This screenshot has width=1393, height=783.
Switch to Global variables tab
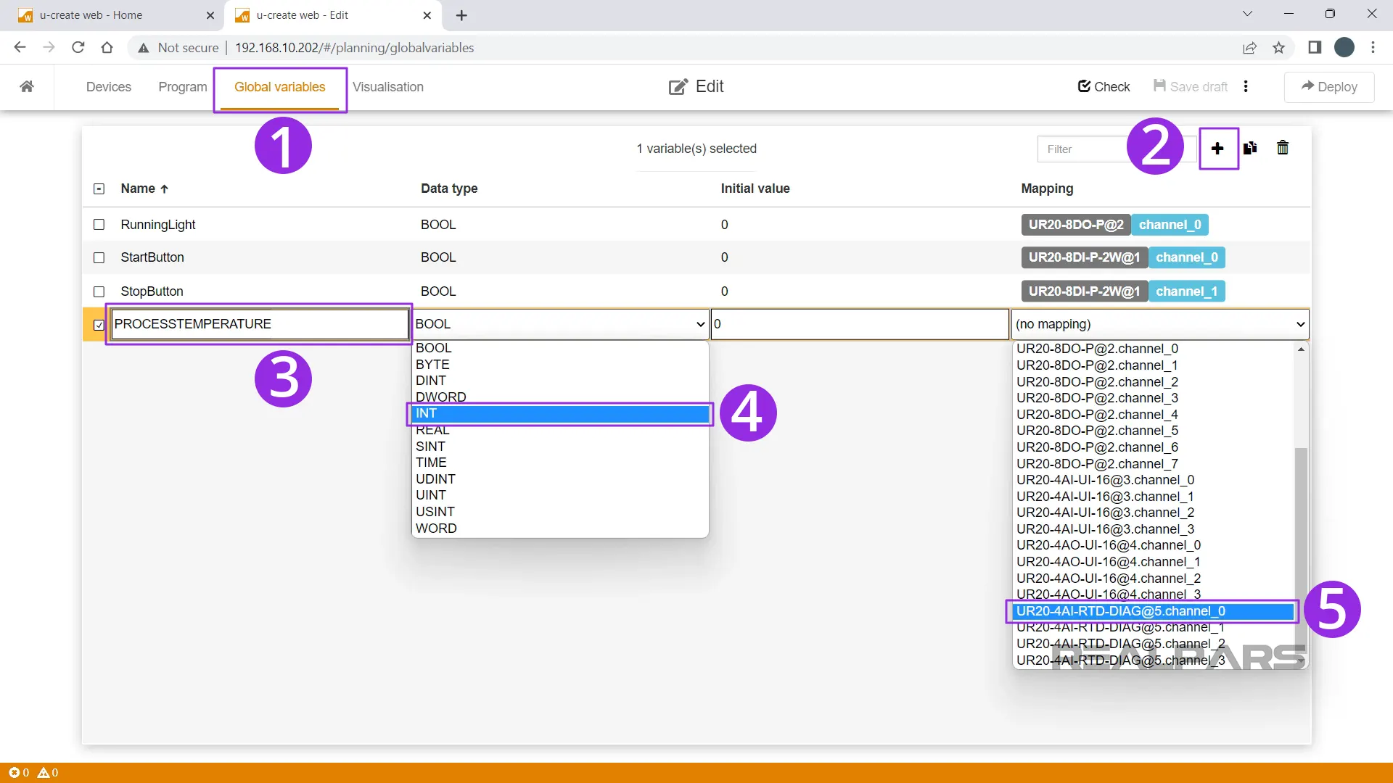280,87
